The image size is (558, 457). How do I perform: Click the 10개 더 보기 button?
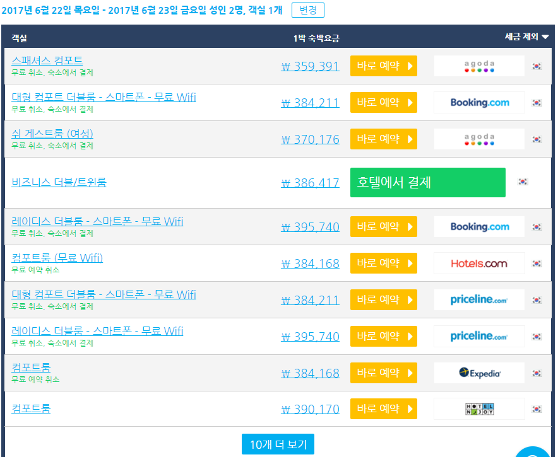tap(278, 444)
